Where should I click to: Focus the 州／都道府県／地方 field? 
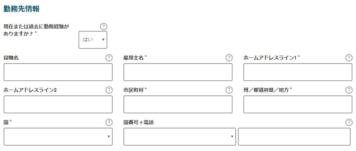(298, 104)
